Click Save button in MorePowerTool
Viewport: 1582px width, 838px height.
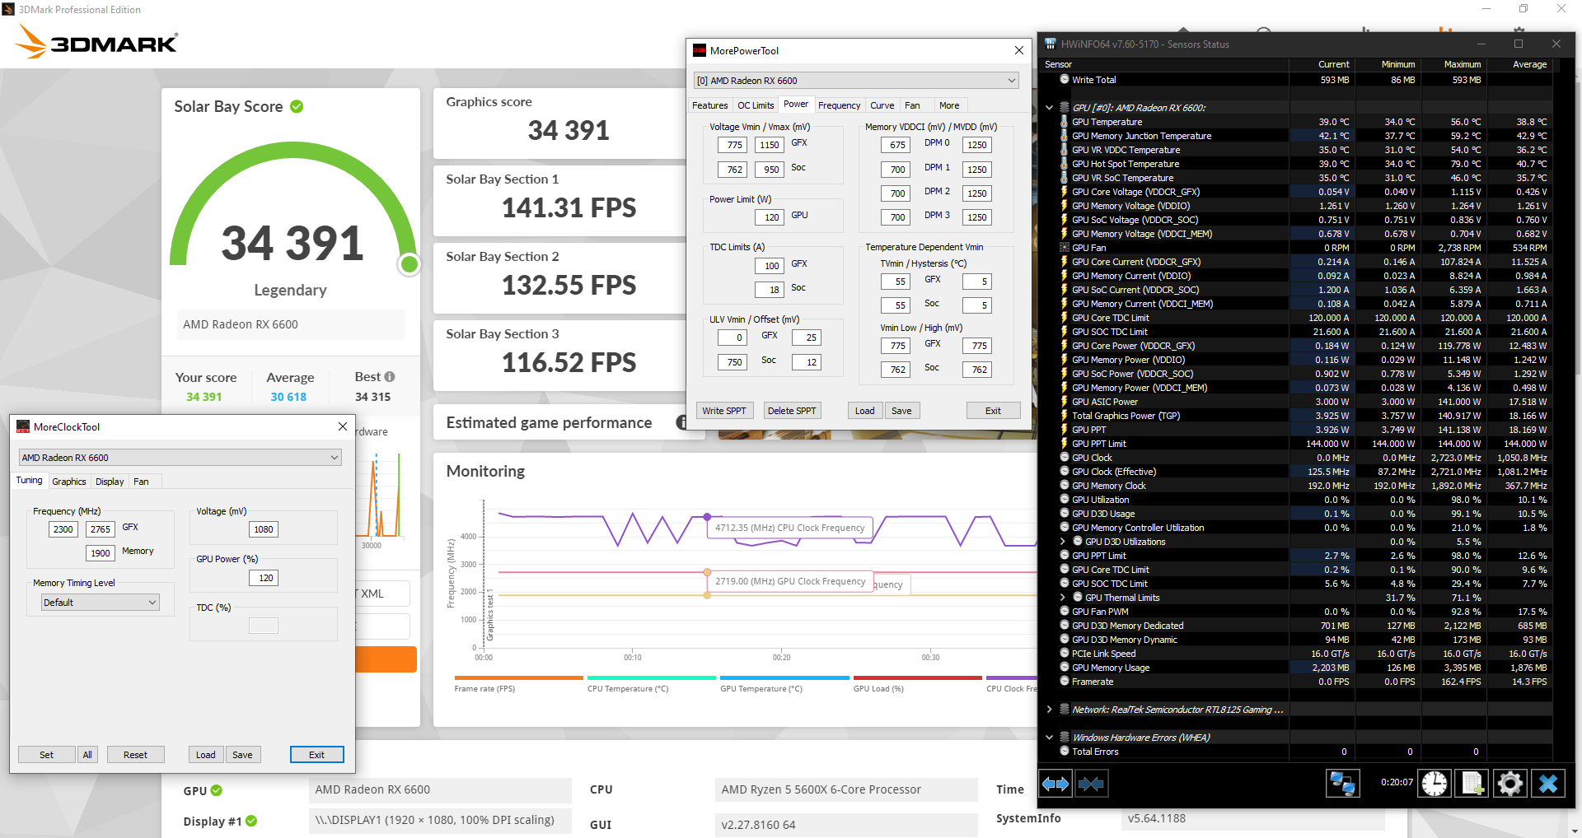(901, 411)
